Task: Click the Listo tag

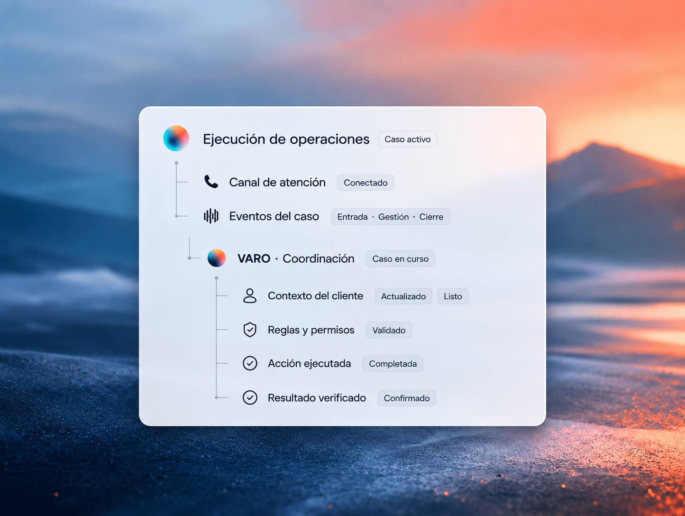Action: [x=453, y=296]
